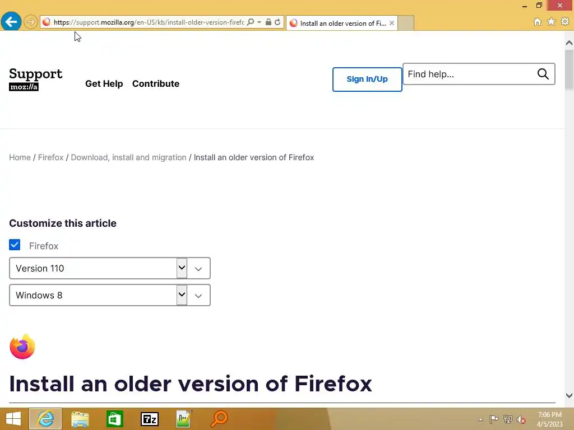Launch 7-Zip from the taskbar
This screenshot has width=574, height=430.
coord(150,419)
